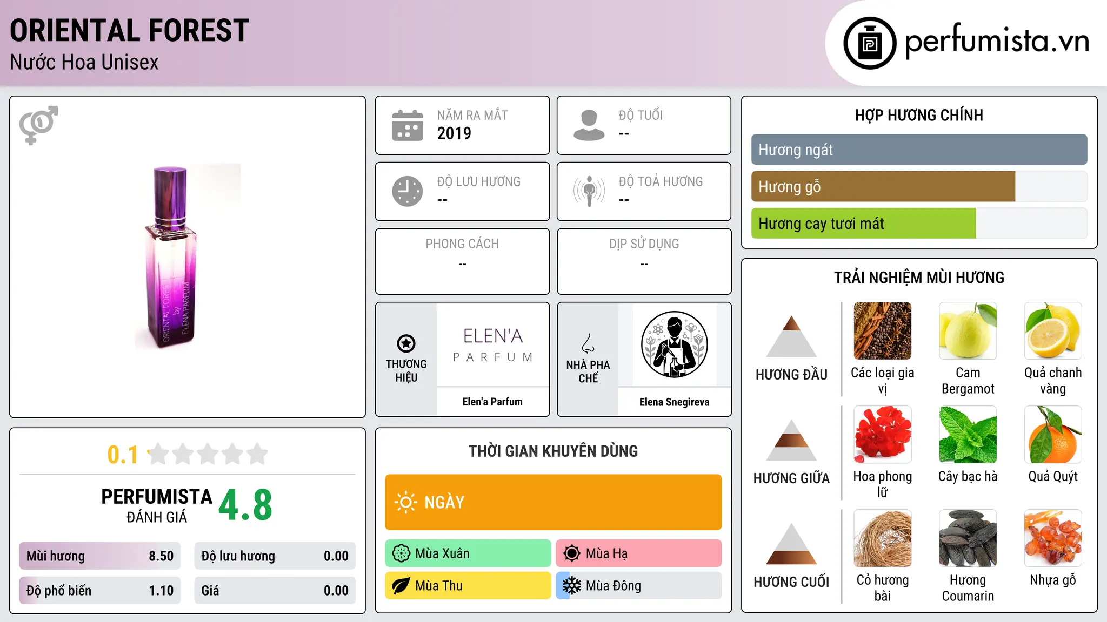Click the Mùa Thu season label
The image size is (1107, 622).
pos(439,586)
